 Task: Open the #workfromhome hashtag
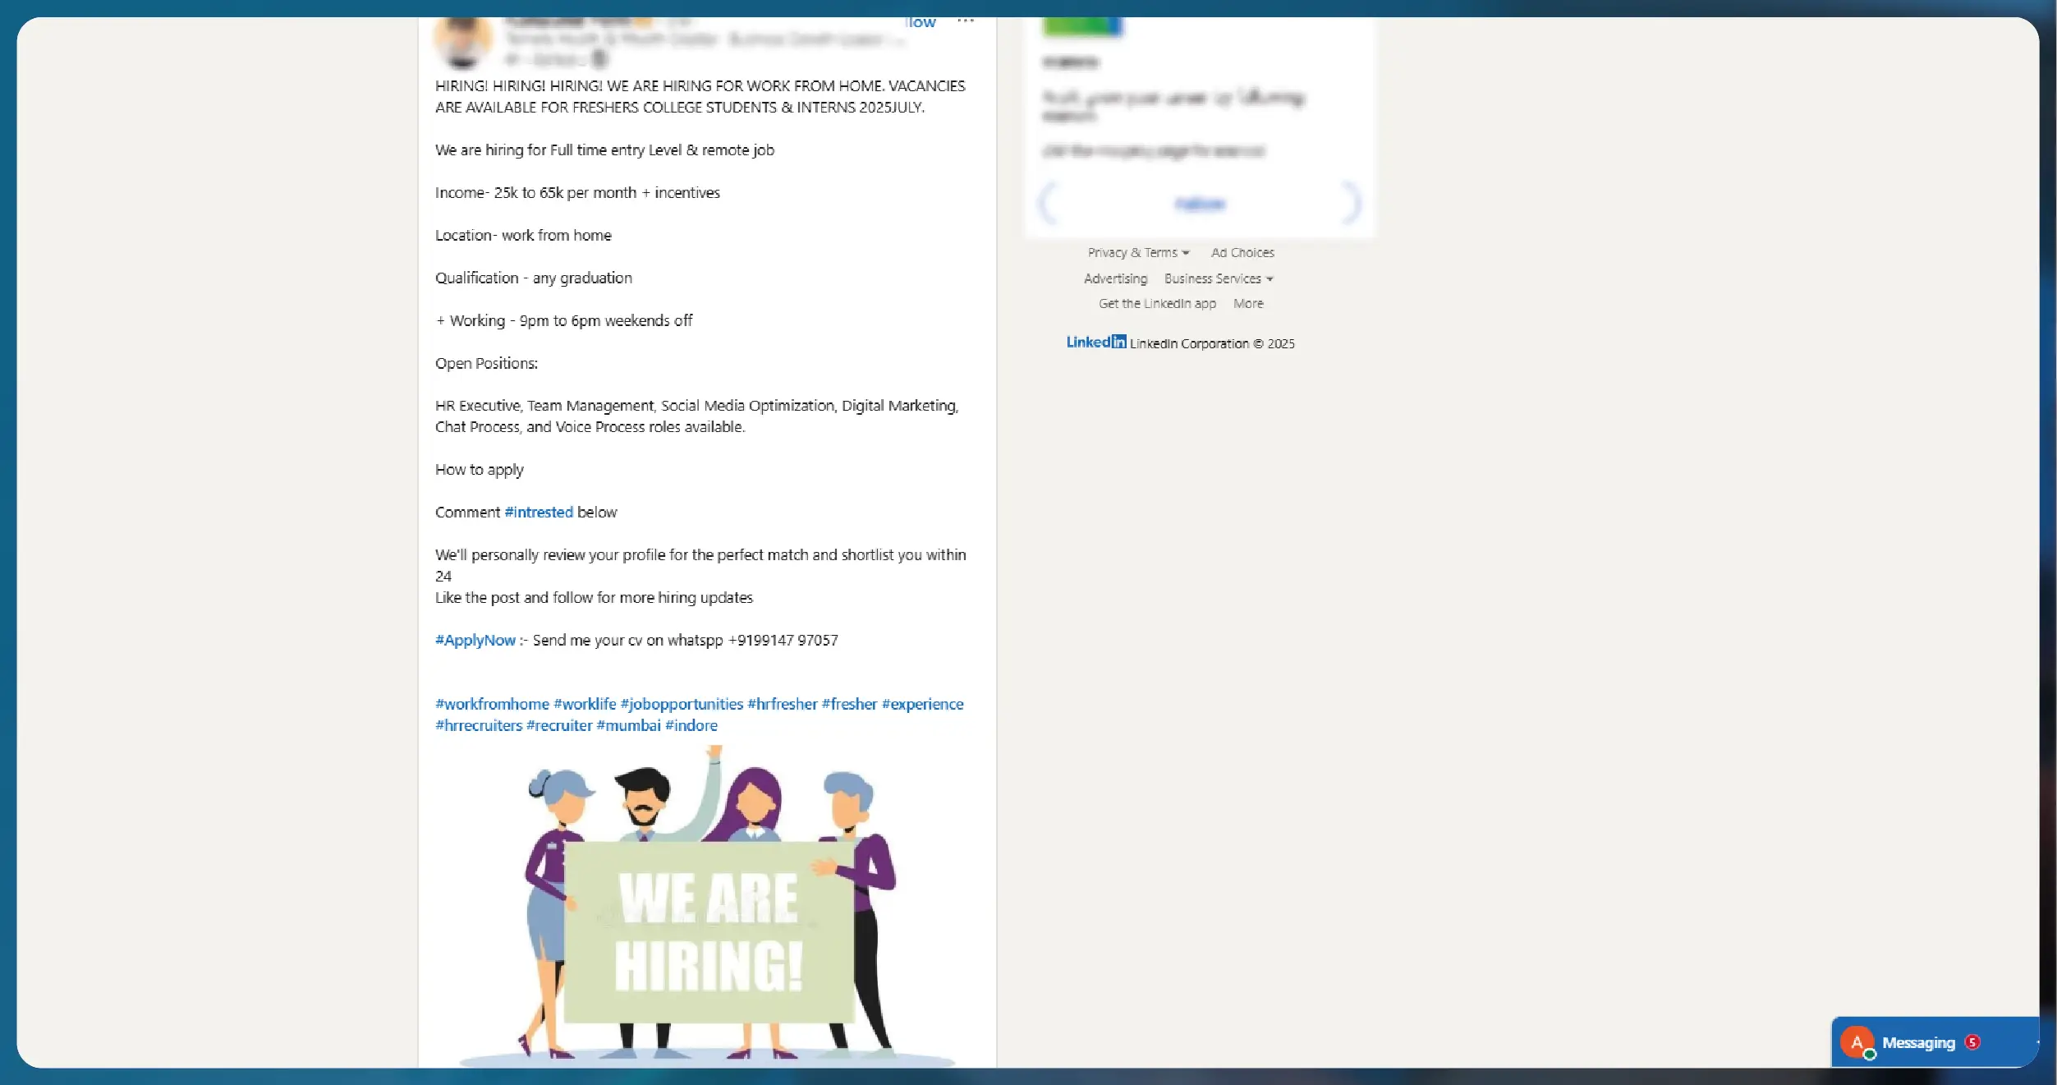(492, 705)
